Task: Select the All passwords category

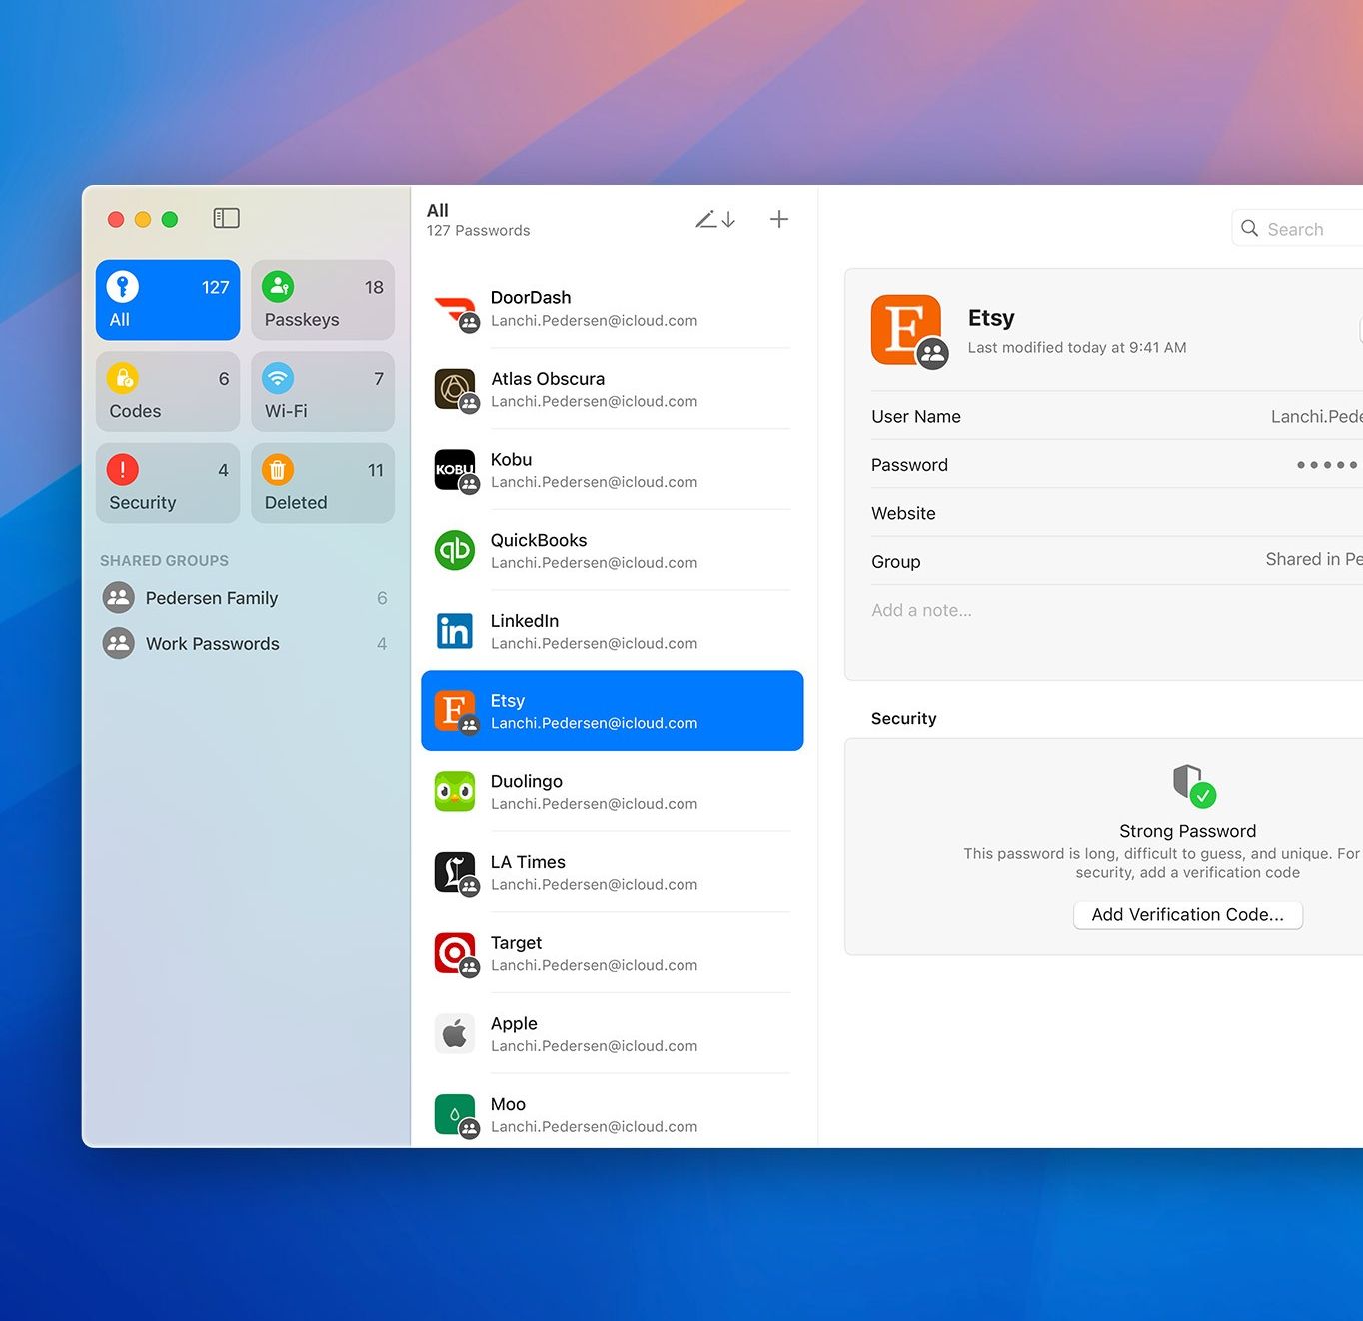Action: click(166, 299)
